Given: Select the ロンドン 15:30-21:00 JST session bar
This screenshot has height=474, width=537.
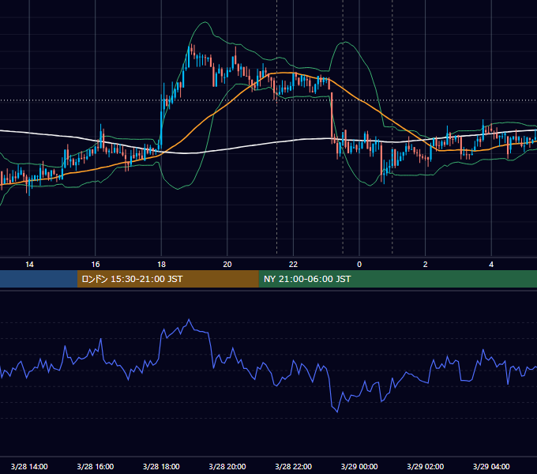Looking at the screenshot, I should 167,279.
